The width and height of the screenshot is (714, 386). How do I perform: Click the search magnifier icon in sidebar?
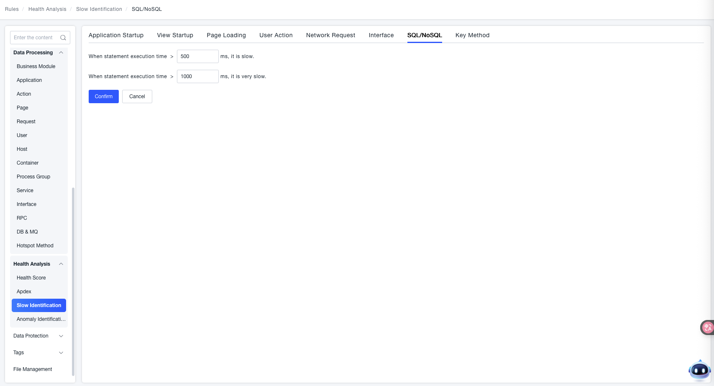tap(63, 38)
